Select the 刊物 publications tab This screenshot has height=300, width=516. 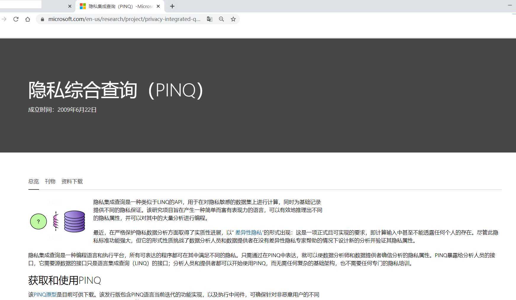(x=50, y=181)
